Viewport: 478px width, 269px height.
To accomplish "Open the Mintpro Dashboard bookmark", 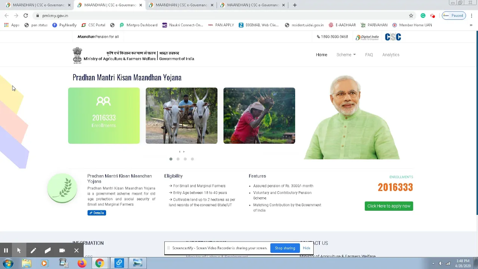I will tap(138, 25).
